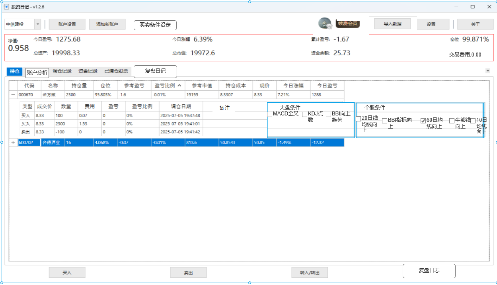This screenshot has height=285, width=497.
Task: Collapse the 000670 盈方微 holding row
Action: coord(12,95)
